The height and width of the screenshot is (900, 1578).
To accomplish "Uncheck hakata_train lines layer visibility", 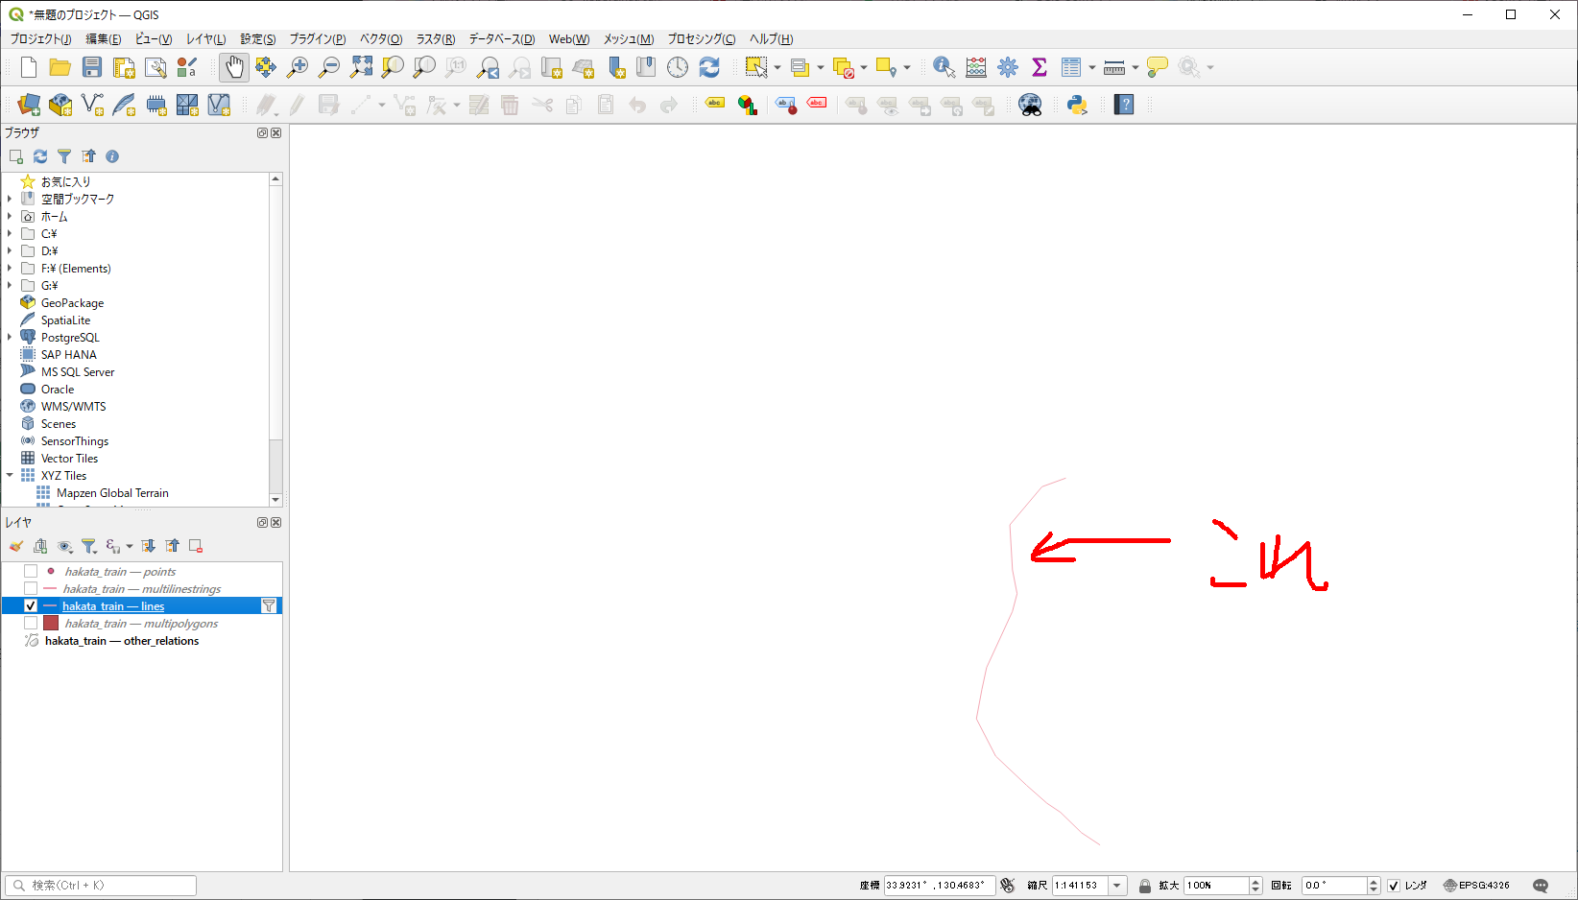I will coord(31,606).
